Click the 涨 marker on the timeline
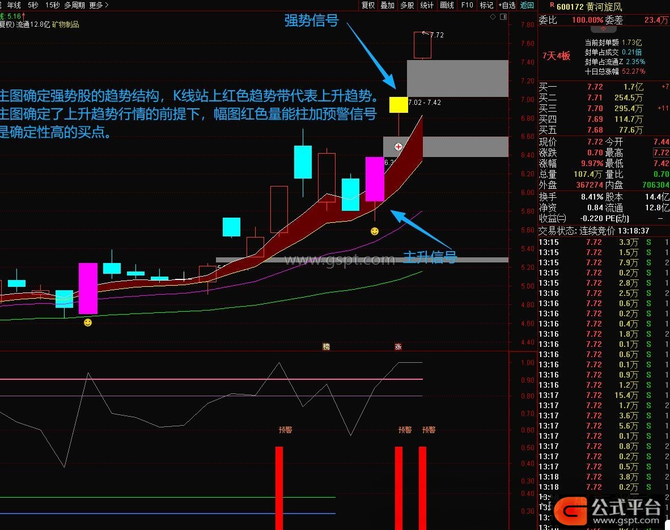Screen dimensions: 670x530 [x=398, y=346]
